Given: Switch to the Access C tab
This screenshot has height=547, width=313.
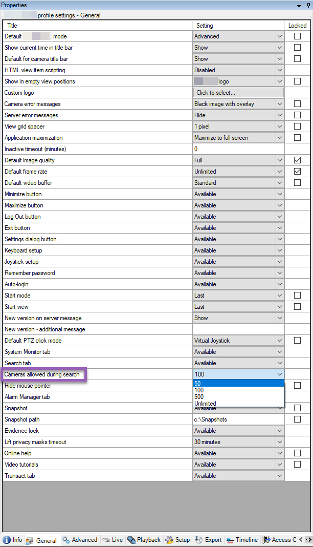Looking at the screenshot, I should [x=280, y=540].
